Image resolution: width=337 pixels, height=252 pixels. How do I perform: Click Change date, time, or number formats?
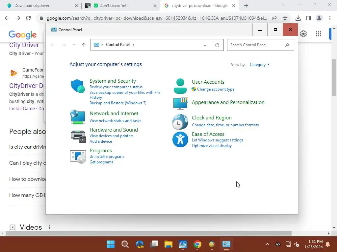(225, 125)
